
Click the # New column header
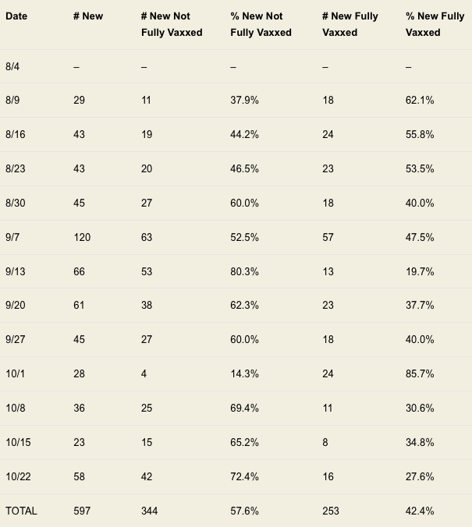pos(87,16)
